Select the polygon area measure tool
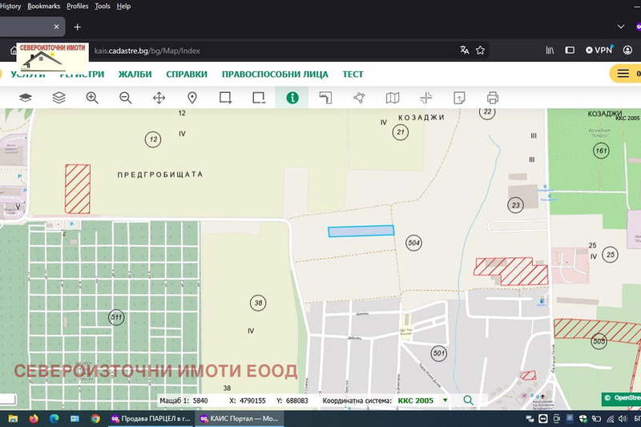The width and height of the screenshot is (641, 427). pos(359,98)
